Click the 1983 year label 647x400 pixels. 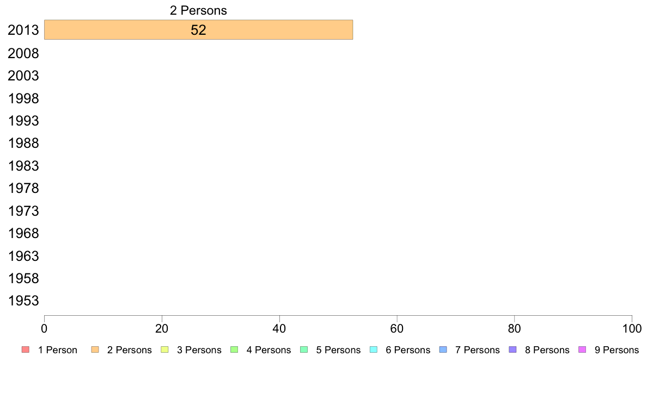pyautogui.click(x=23, y=166)
